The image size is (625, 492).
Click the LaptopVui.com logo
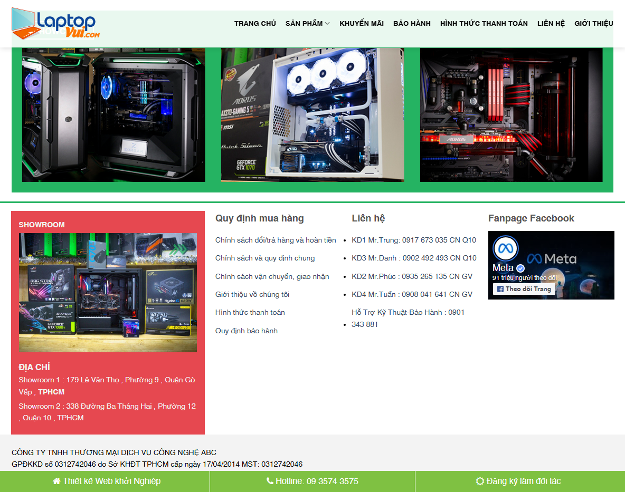coord(56,24)
